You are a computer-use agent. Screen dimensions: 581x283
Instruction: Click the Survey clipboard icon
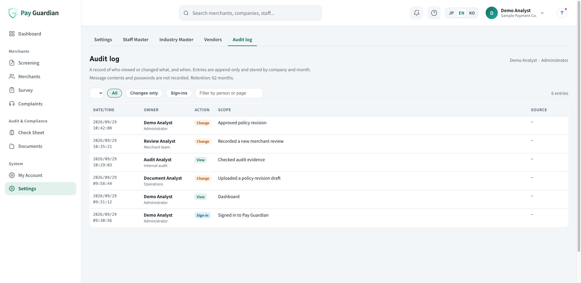(x=12, y=90)
